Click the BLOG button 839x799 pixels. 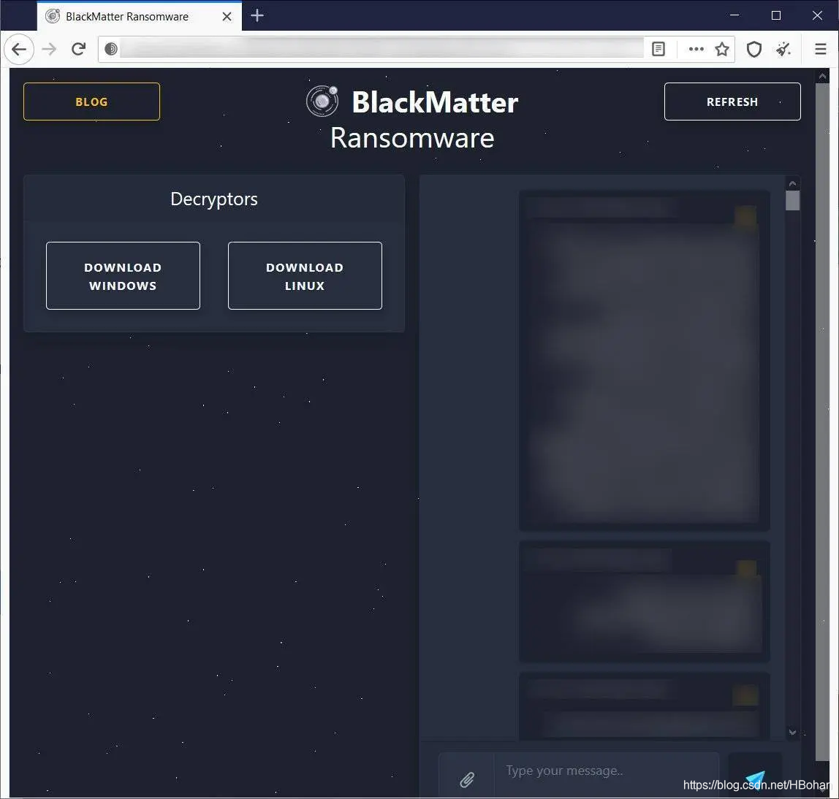pyautogui.click(x=91, y=102)
